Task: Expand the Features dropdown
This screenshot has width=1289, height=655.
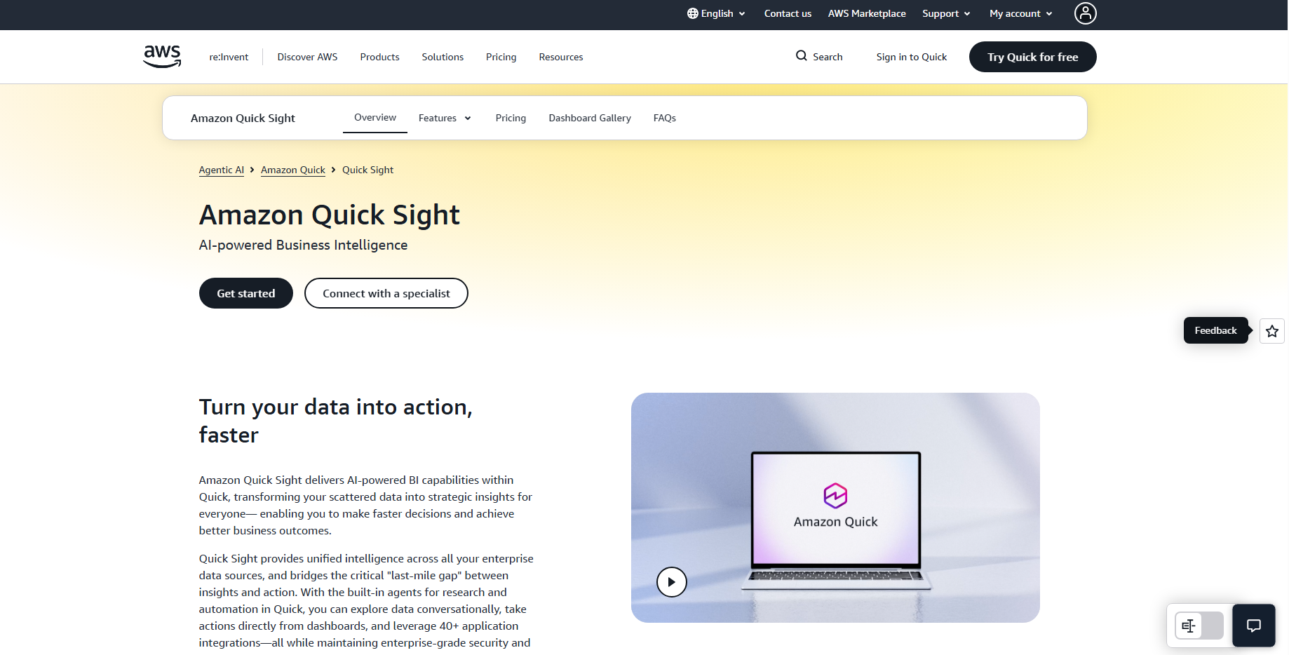Action: pyautogui.click(x=445, y=118)
